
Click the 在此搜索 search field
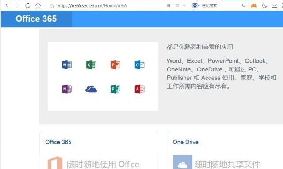[x=209, y=6]
